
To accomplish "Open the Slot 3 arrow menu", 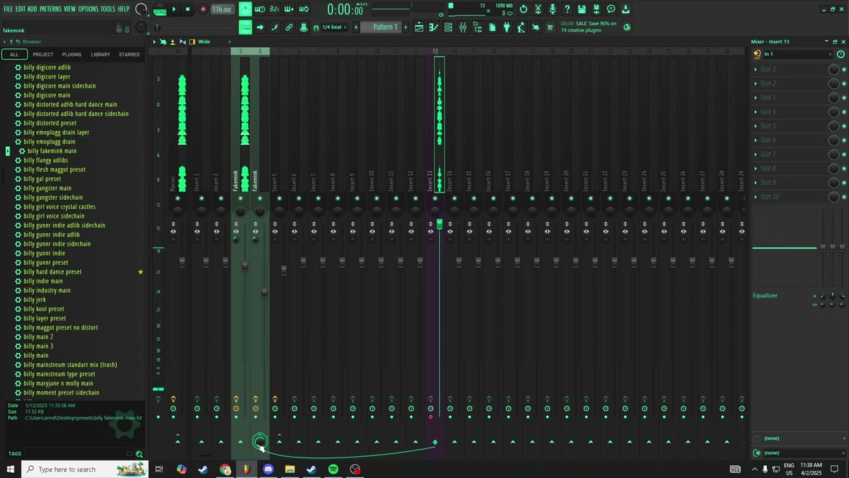I will (755, 98).
